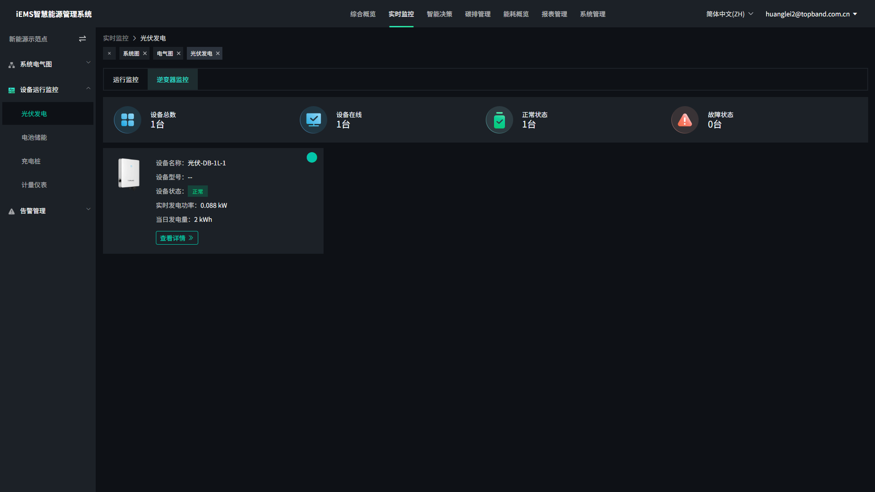Viewport: 875px width, 492px height.
Task: Select 光伏发电 in the sidebar
Action: tap(48, 114)
